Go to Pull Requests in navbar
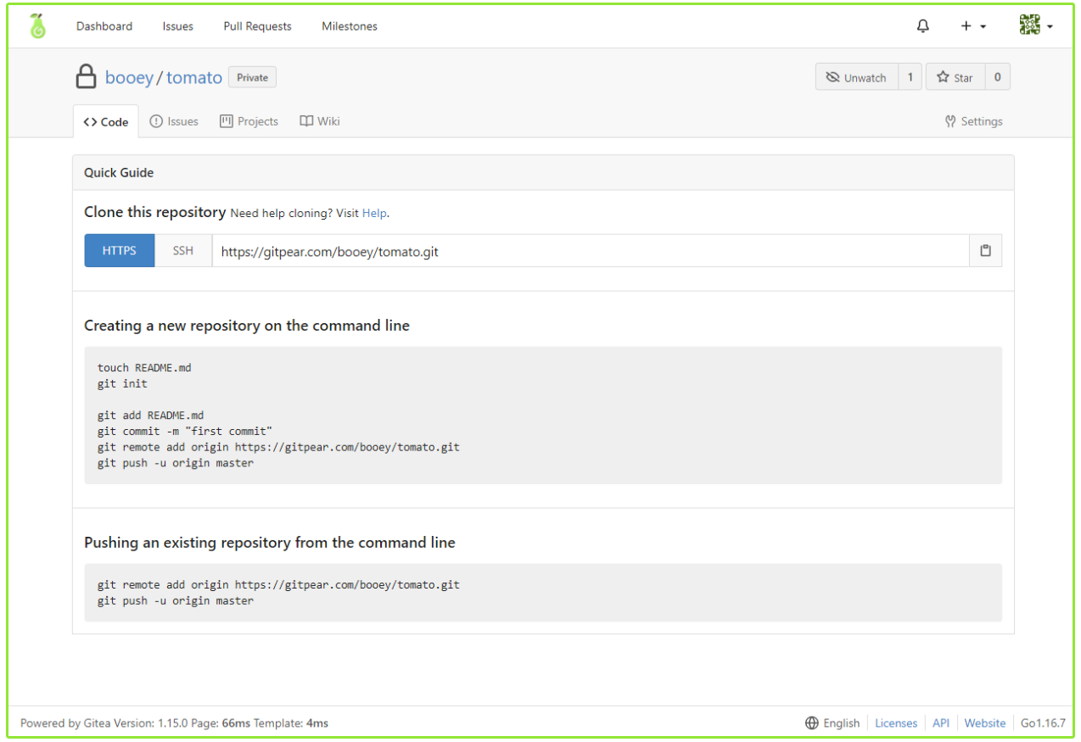 coord(257,26)
